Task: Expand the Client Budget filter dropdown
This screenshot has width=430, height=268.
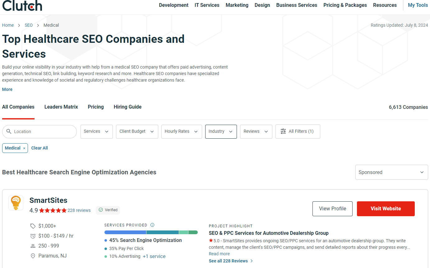Action: click(137, 132)
